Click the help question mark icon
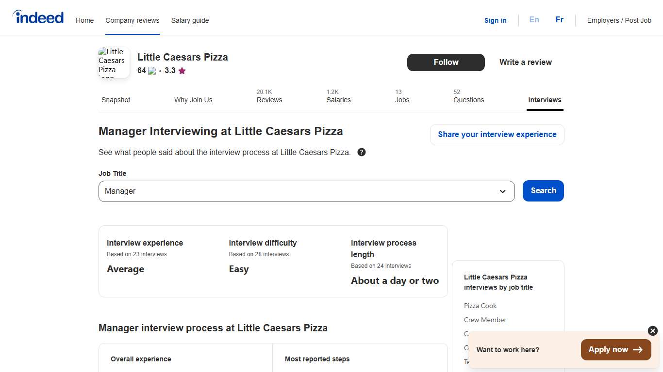 [361, 152]
